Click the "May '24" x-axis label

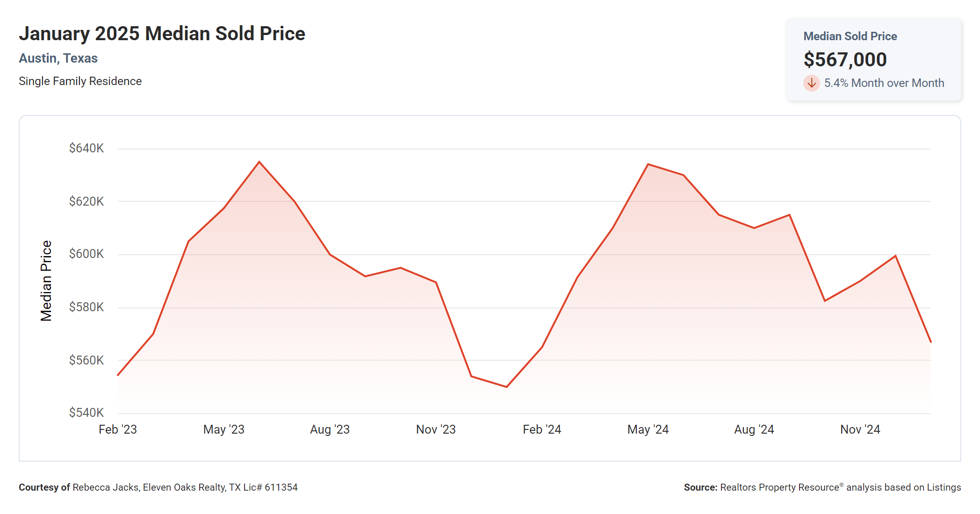click(x=648, y=429)
